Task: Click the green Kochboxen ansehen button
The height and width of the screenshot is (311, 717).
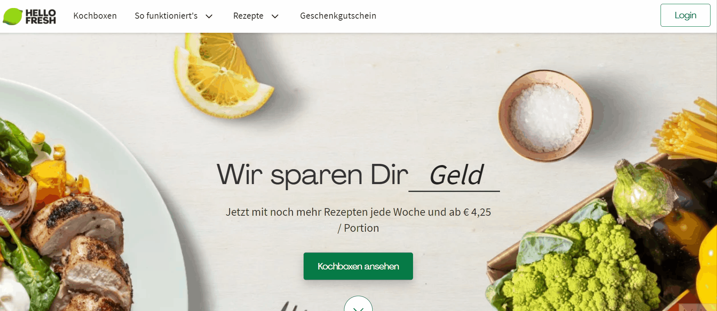Action: pyautogui.click(x=358, y=266)
